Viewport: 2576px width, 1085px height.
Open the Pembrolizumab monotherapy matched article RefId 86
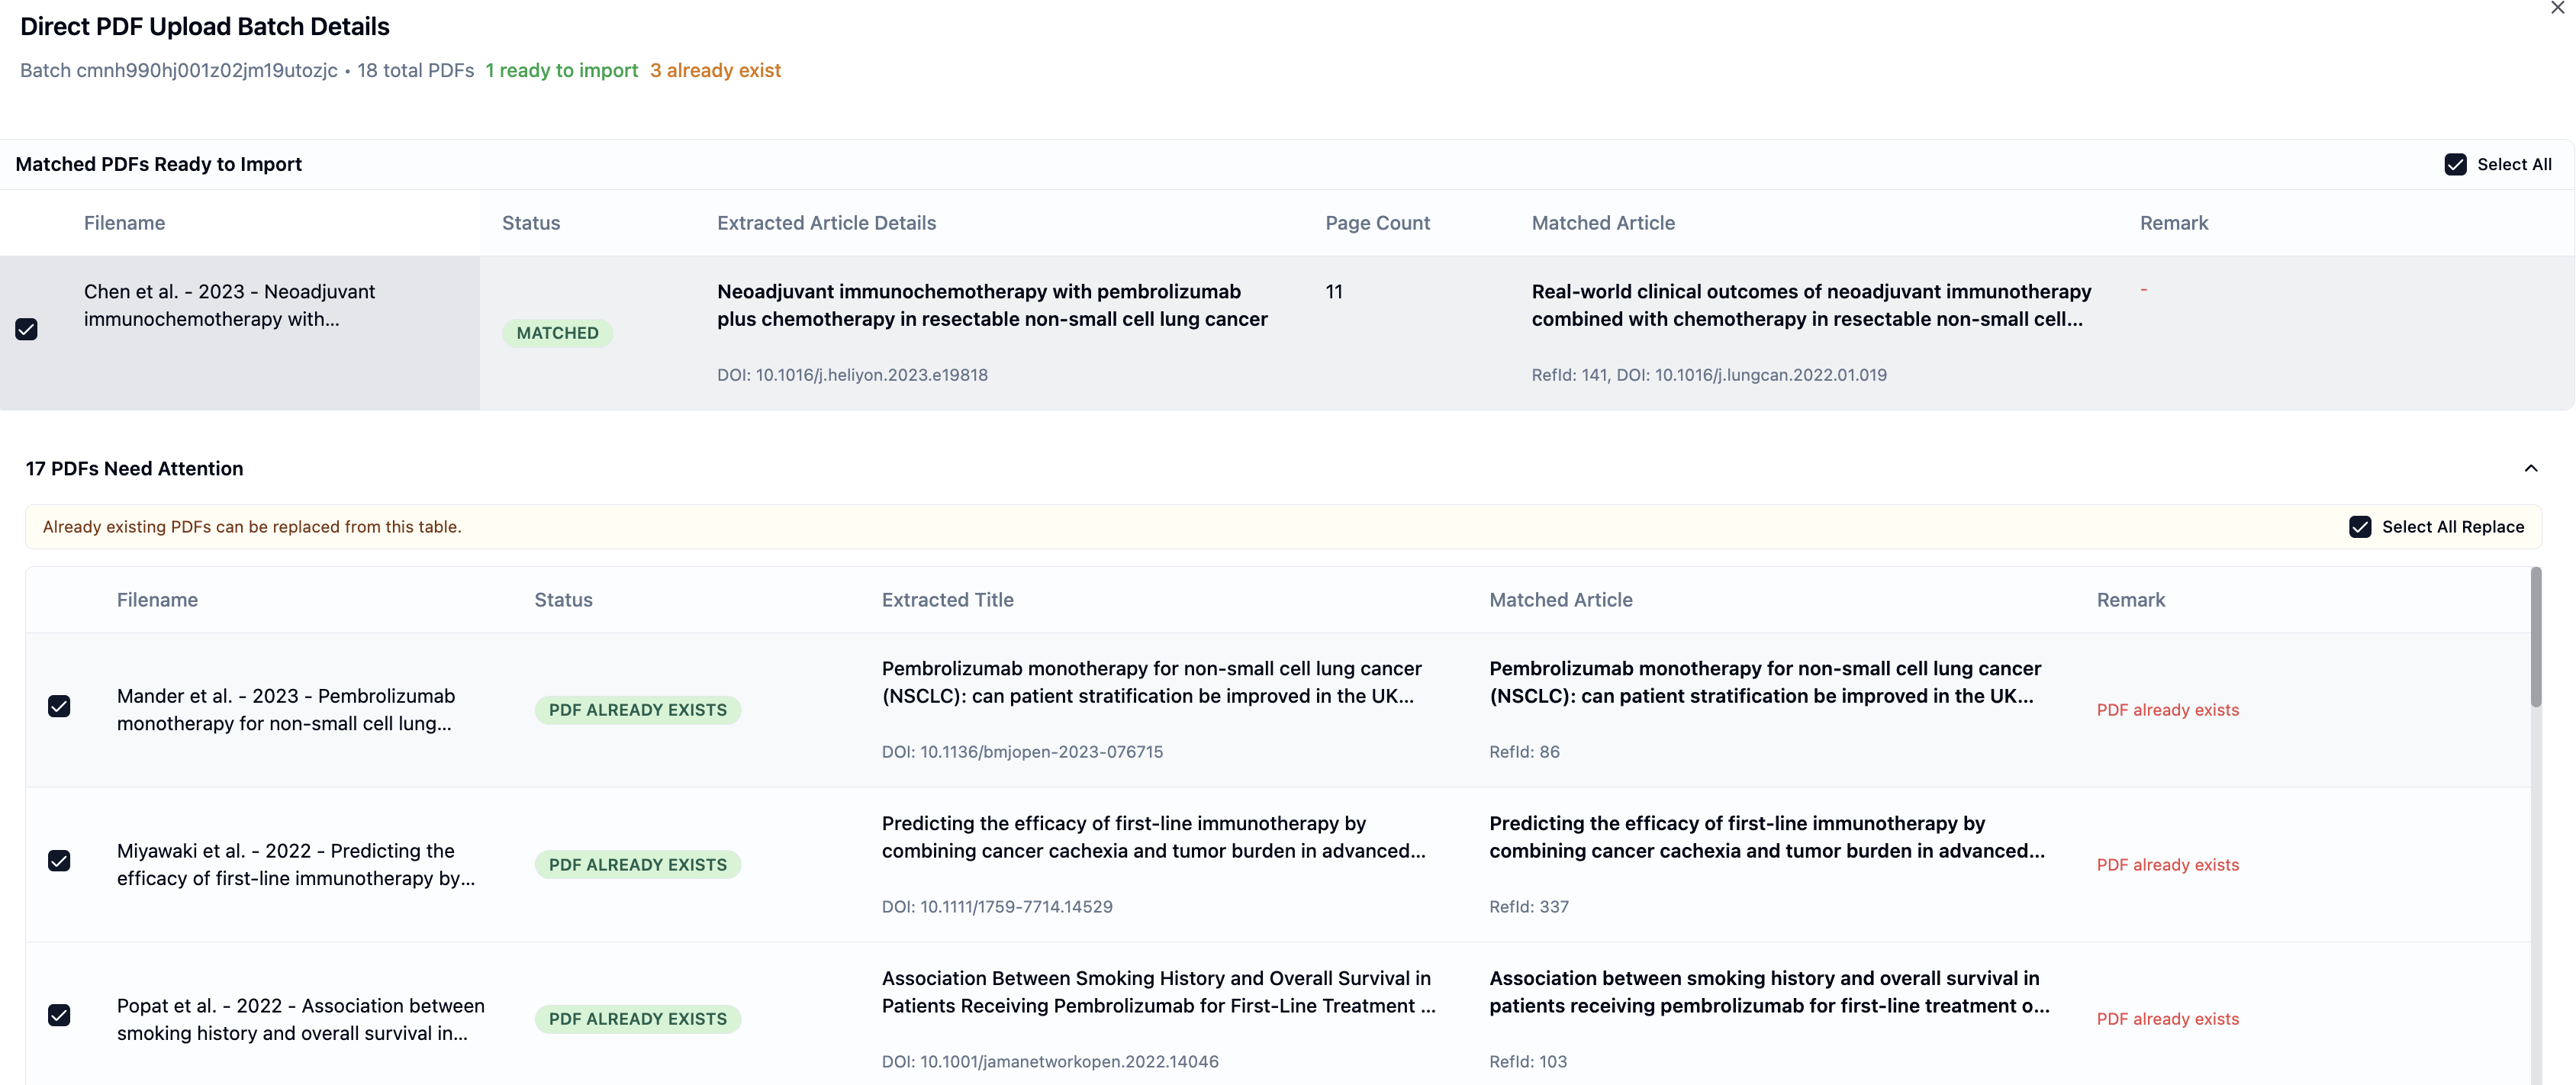pos(1764,682)
